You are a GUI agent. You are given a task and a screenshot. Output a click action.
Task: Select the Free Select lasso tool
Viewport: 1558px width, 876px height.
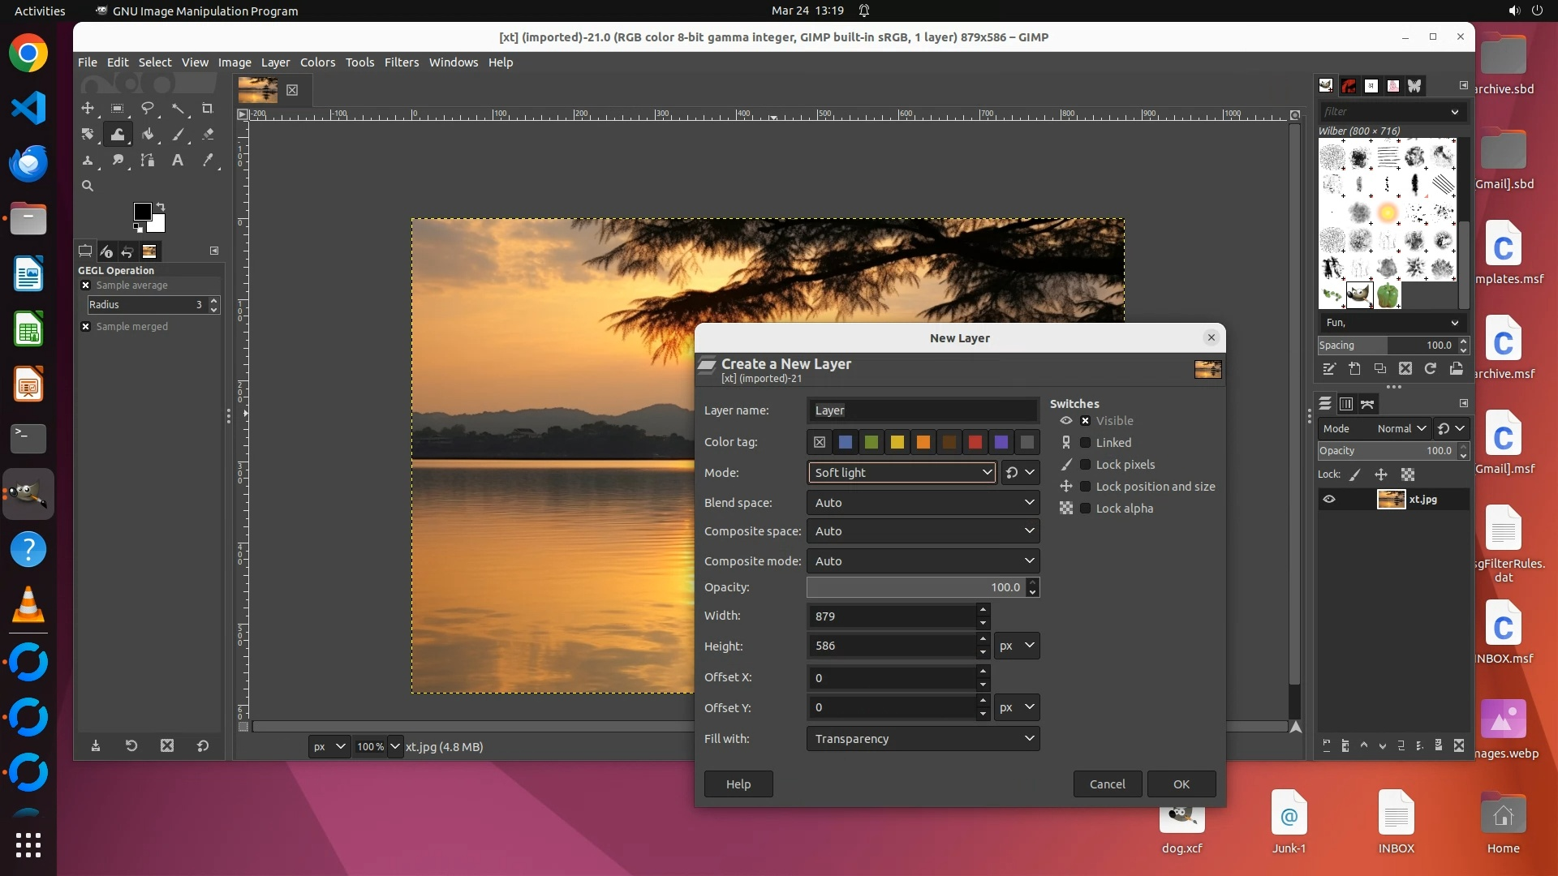[x=147, y=109]
